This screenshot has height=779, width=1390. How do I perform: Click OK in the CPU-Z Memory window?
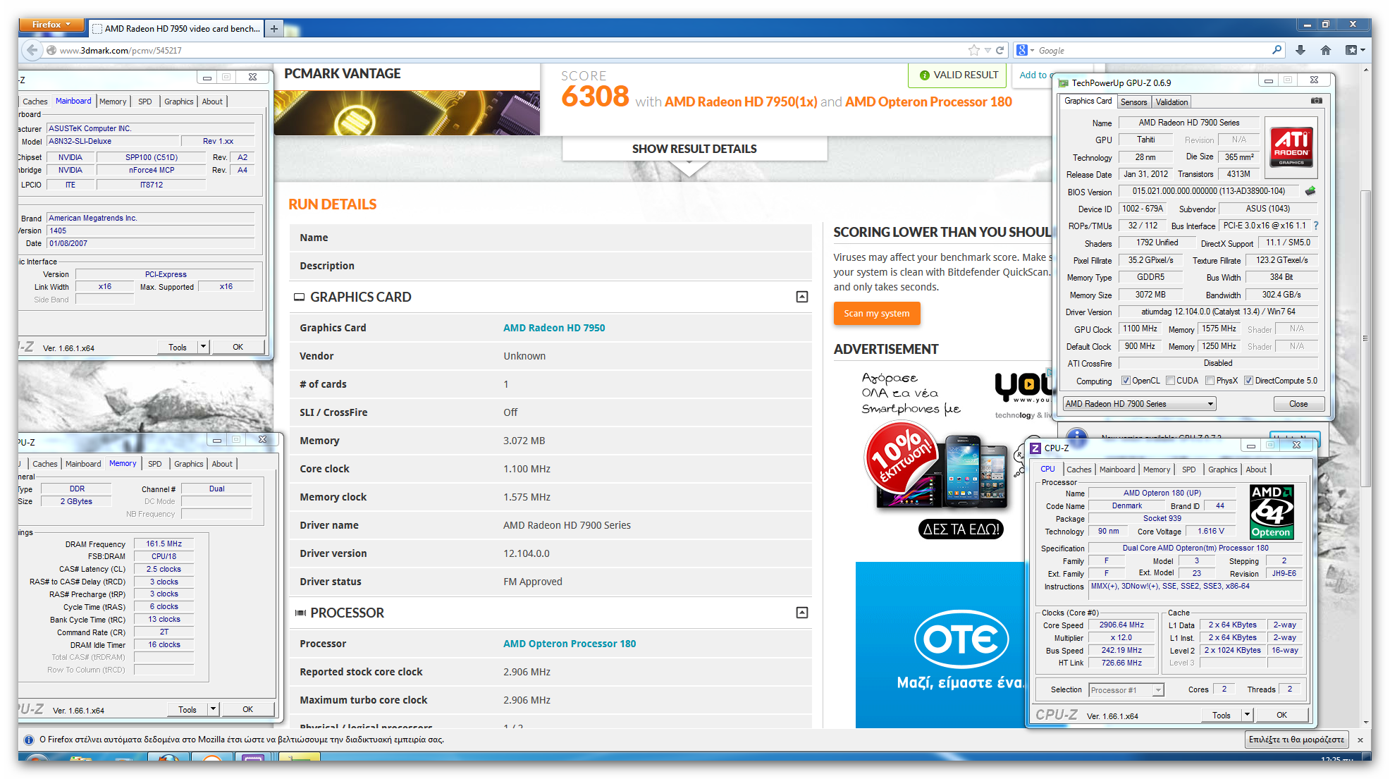point(247,709)
